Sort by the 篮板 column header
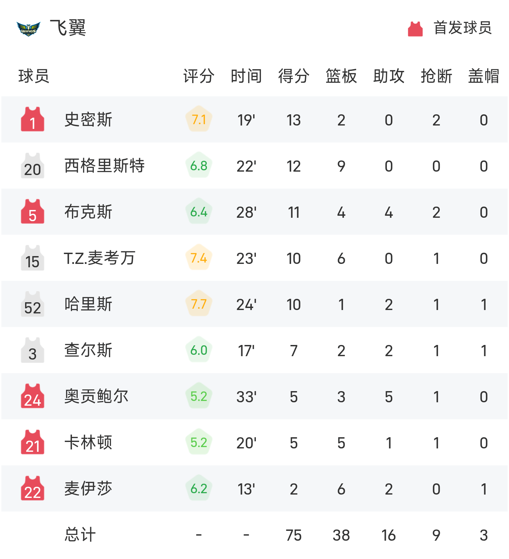The width and height of the screenshot is (509, 559). click(x=341, y=77)
